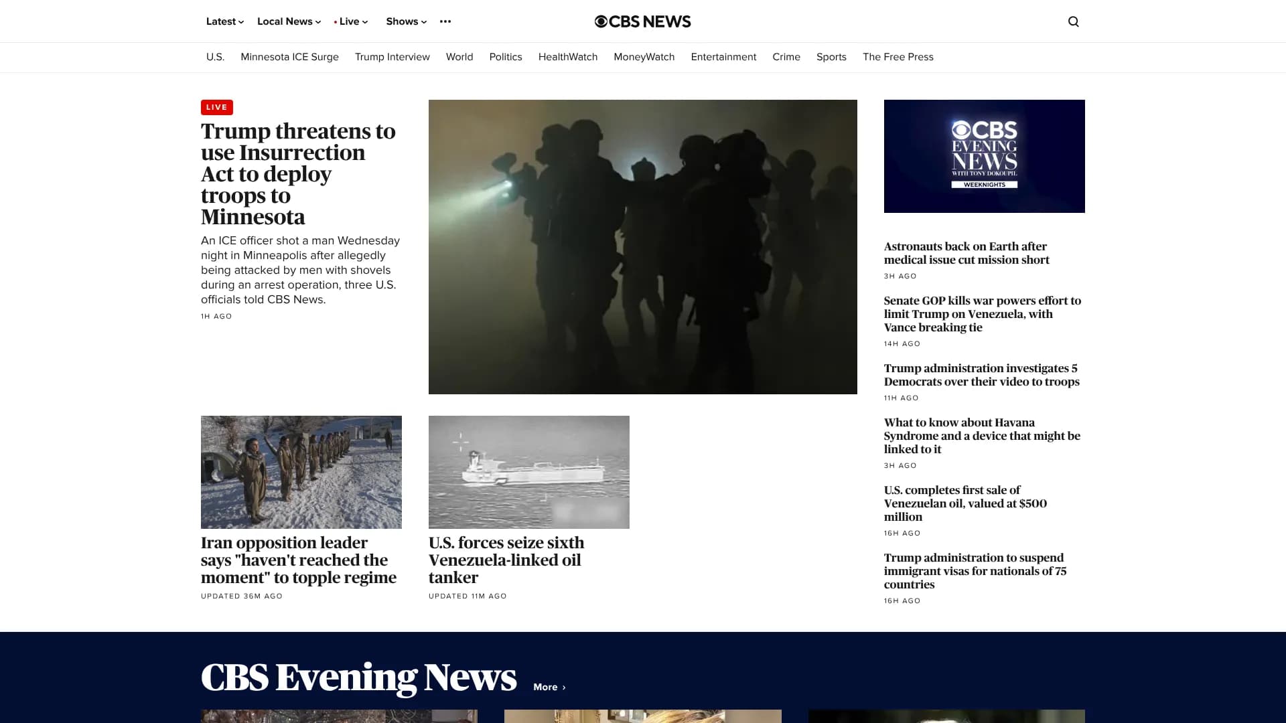1286x723 pixels.
Task: Click the red LIVE badge
Action: [216, 107]
